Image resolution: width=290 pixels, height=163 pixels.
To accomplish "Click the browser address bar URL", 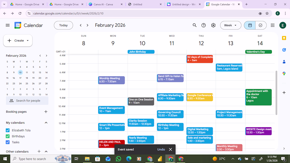I will (x=68, y=13).
